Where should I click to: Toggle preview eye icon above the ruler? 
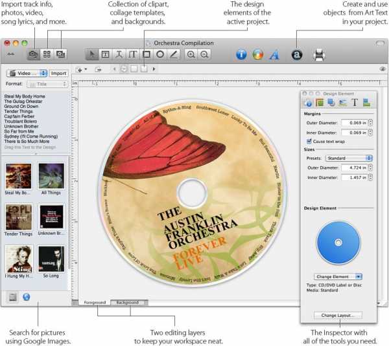(383, 69)
